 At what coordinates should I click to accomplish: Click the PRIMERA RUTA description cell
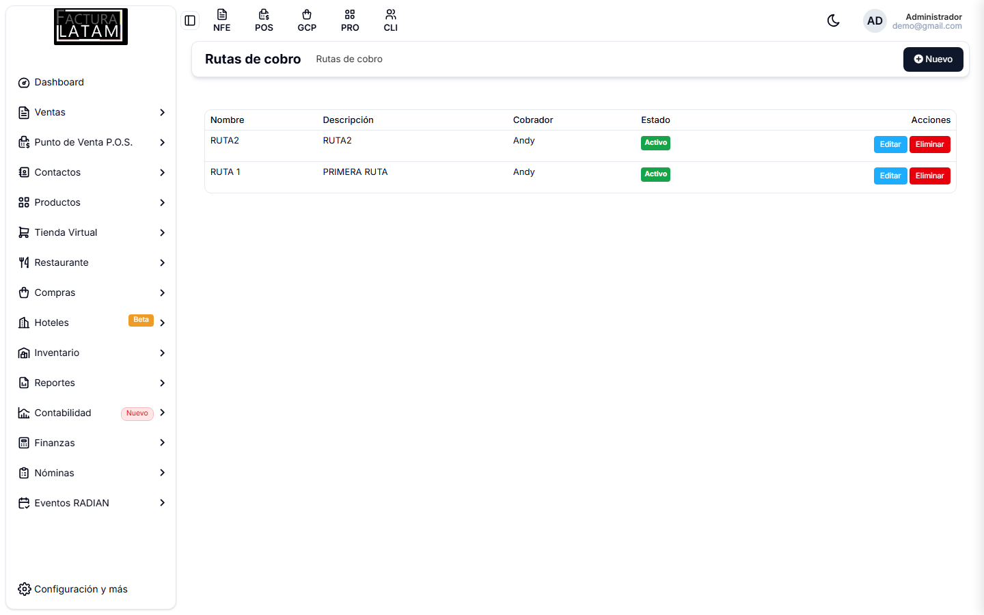tap(355, 172)
